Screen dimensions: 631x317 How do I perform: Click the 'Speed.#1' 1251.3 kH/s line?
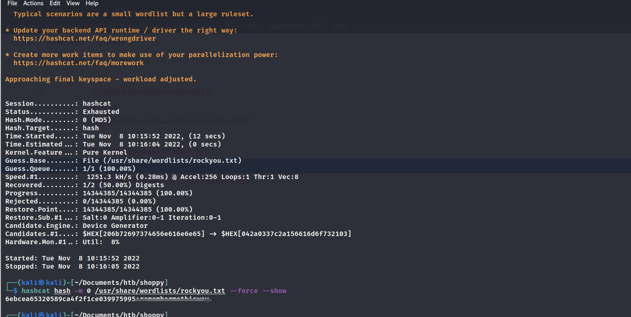coord(152,177)
